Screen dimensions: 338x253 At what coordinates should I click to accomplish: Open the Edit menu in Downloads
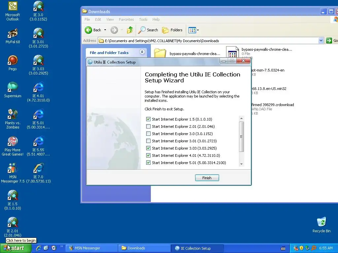[x=98, y=19]
